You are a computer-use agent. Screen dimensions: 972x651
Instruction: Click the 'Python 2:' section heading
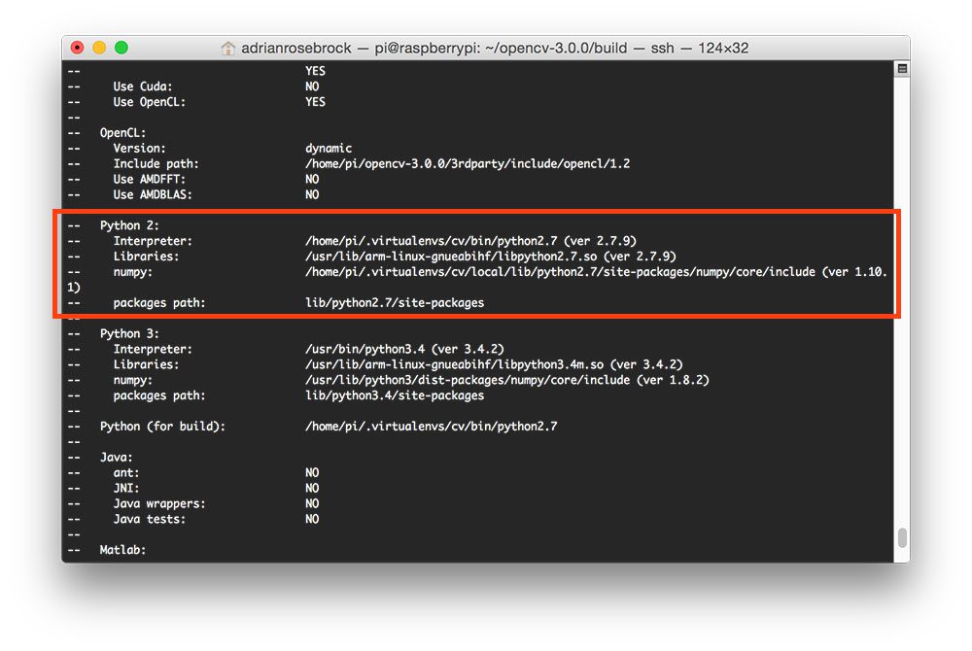click(129, 225)
